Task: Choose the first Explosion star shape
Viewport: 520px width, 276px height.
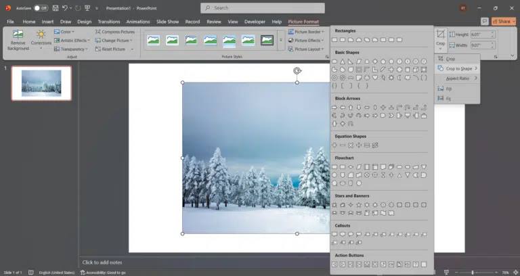Action: [334, 205]
